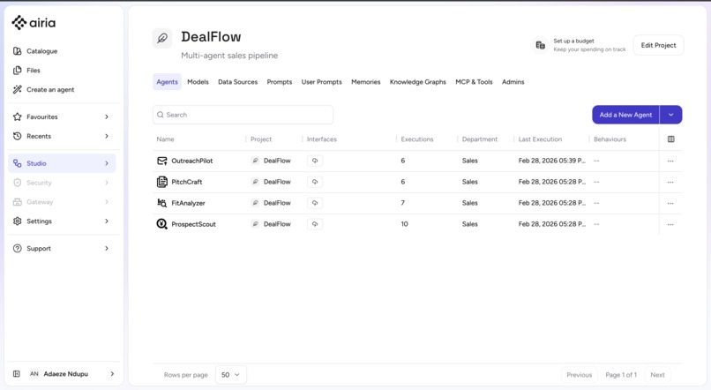Expand the Favourites chevron
This screenshot has width=711, height=390.
tap(107, 116)
